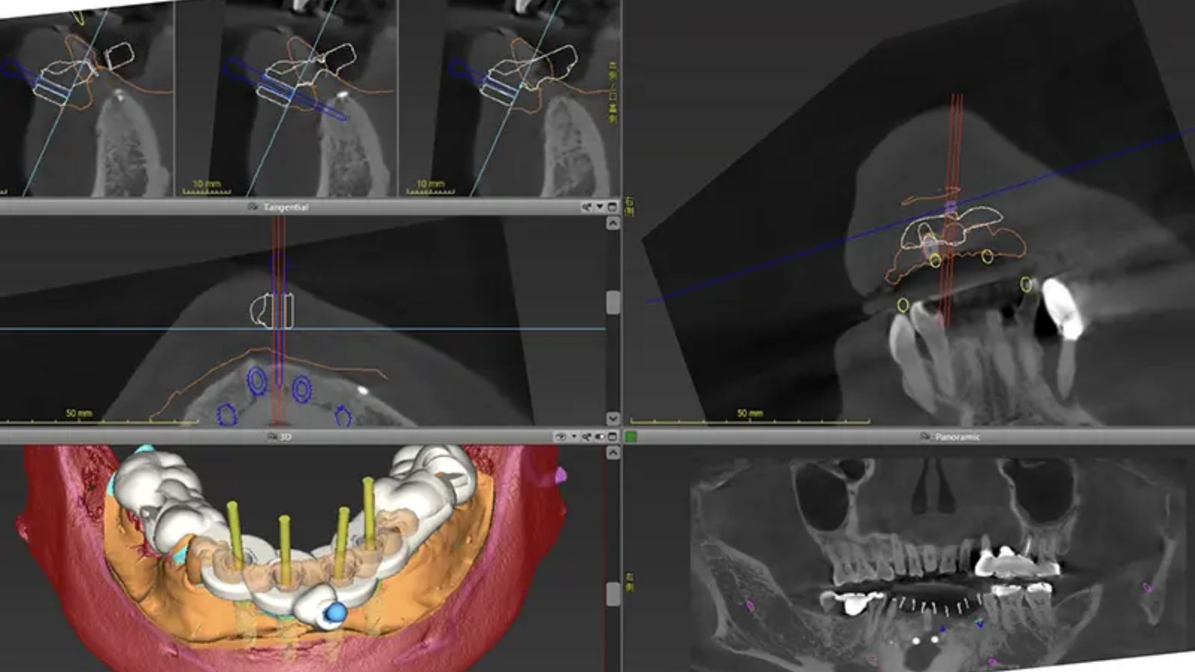Click the 3D panel settings tool icon
1195x672 pixels.
coord(587,437)
